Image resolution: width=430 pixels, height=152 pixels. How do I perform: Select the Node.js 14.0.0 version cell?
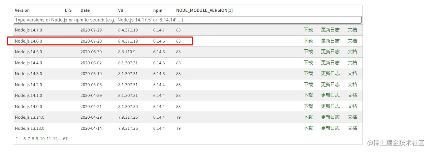pyautogui.click(x=28, y=107)
